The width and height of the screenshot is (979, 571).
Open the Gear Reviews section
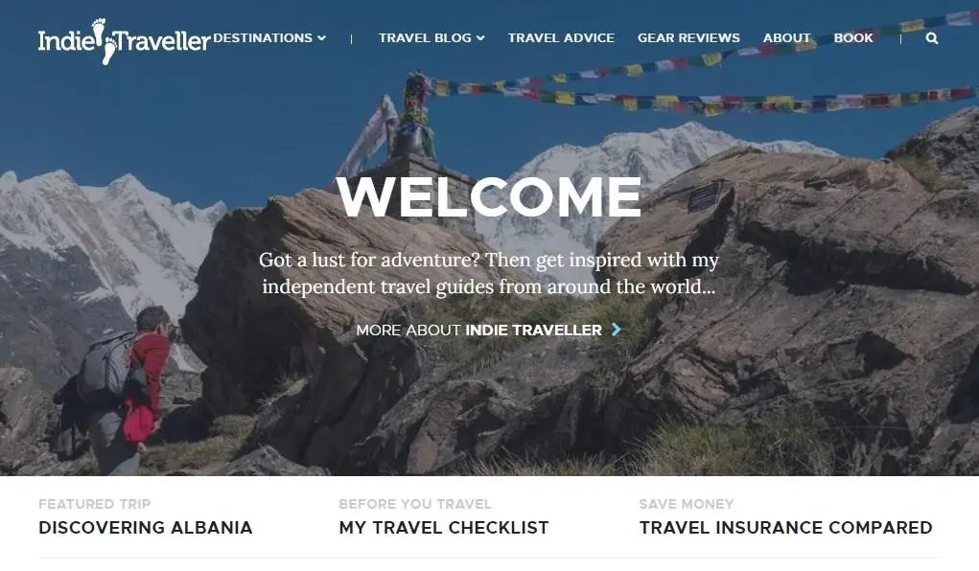(x=688, y=38)
